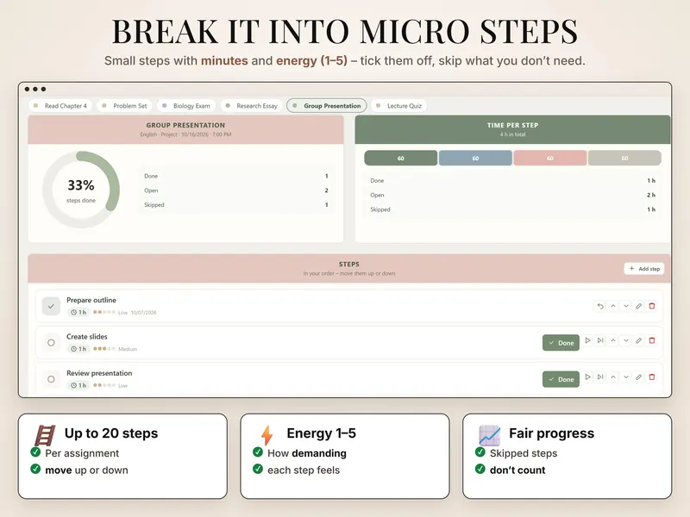690x517 pixels.
Task: Click the chart icon by Fair progress
Action: pos(489,436)
